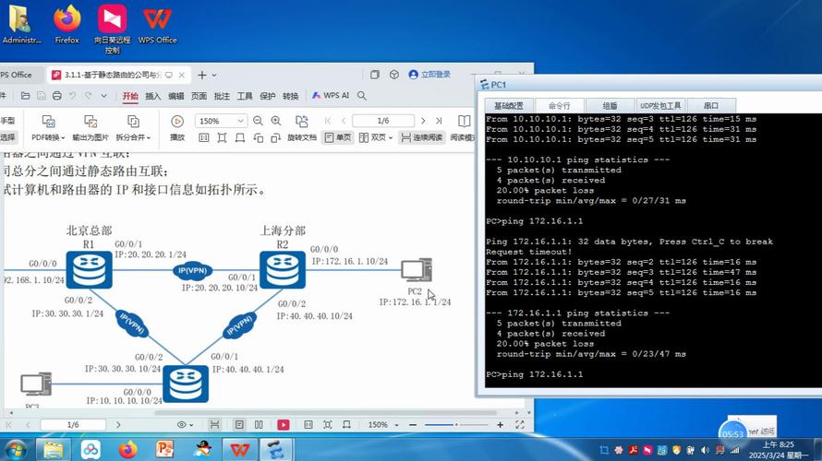Click the open file folder icon in WPS
This screenshot has width=822, height=461.
[x=25, y=96]
